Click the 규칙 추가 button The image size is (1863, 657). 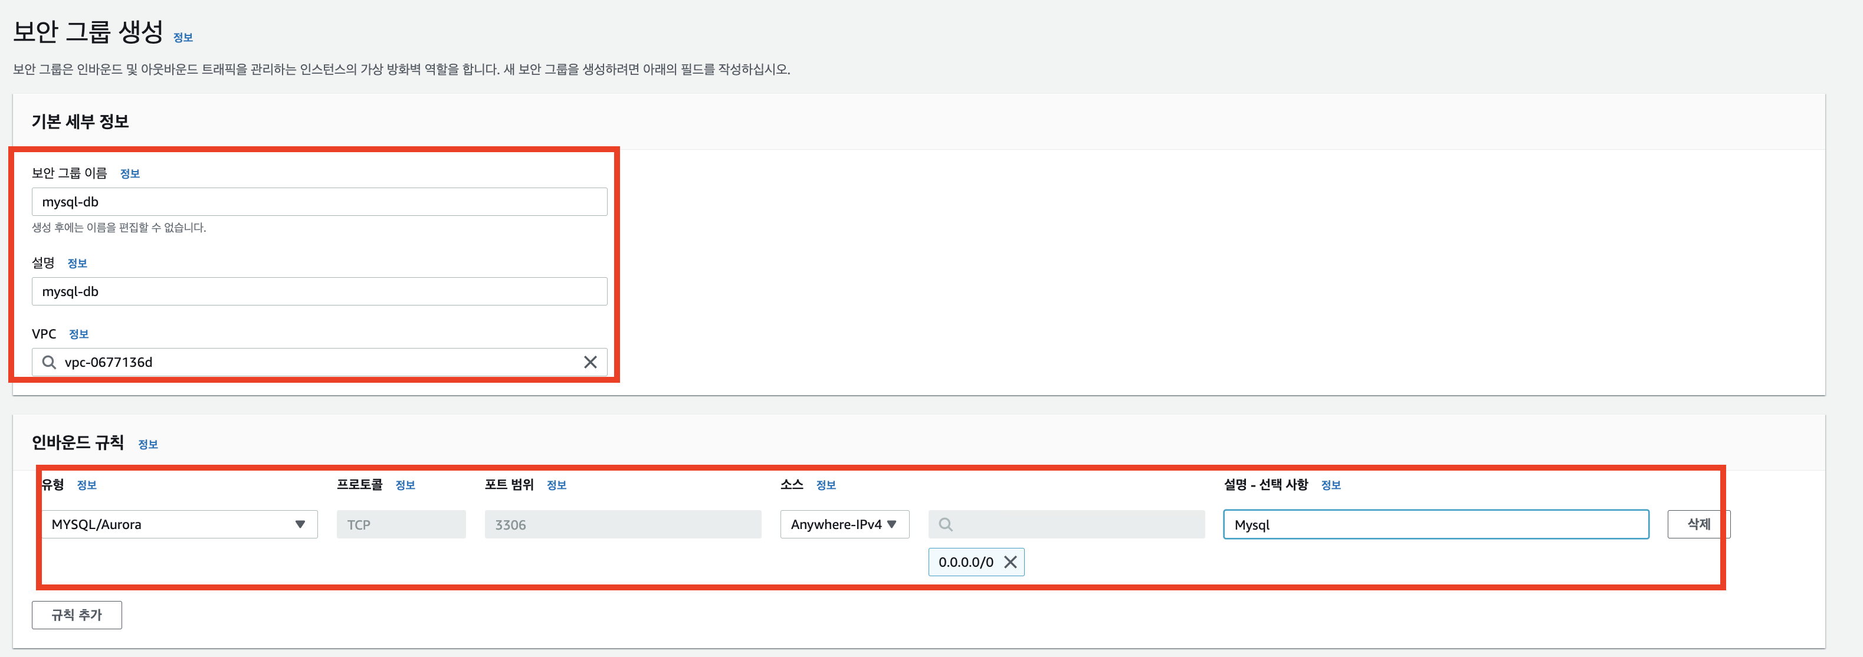pyautogui.click(x=77, y=615)
